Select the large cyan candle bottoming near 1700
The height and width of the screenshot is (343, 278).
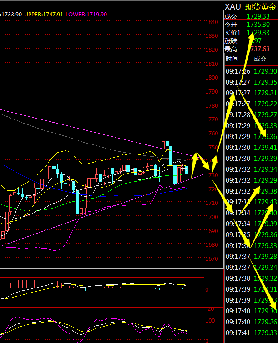(77, 202)
